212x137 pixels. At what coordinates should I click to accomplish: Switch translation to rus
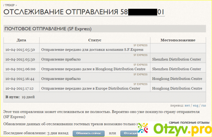[203, 105]
